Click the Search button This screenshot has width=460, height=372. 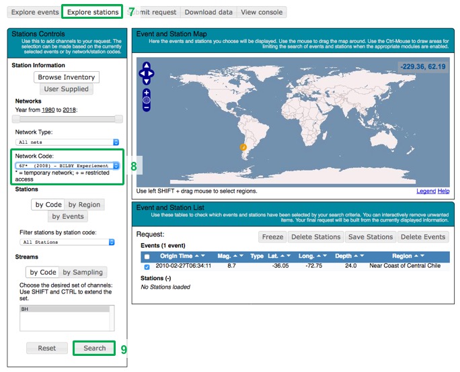[94, 348]
